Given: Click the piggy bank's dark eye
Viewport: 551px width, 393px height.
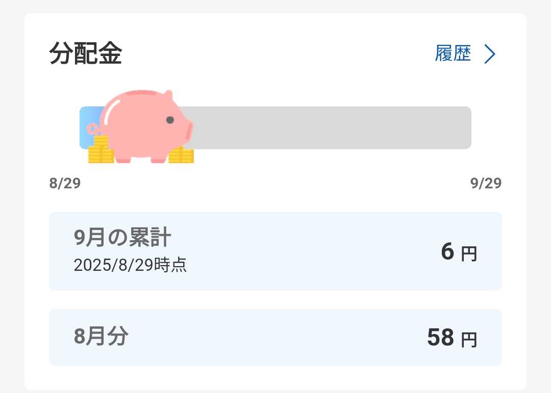Looking at the screenshot, I should tap(170, 120).
